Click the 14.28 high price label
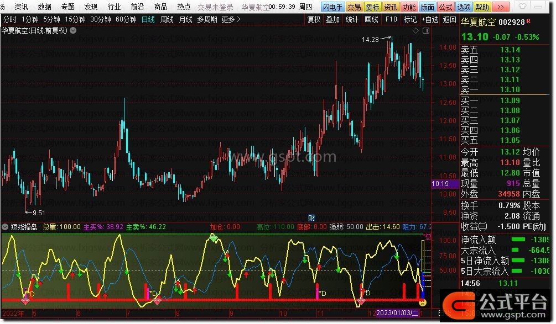 pyautogui.click(x=370, y=40)
